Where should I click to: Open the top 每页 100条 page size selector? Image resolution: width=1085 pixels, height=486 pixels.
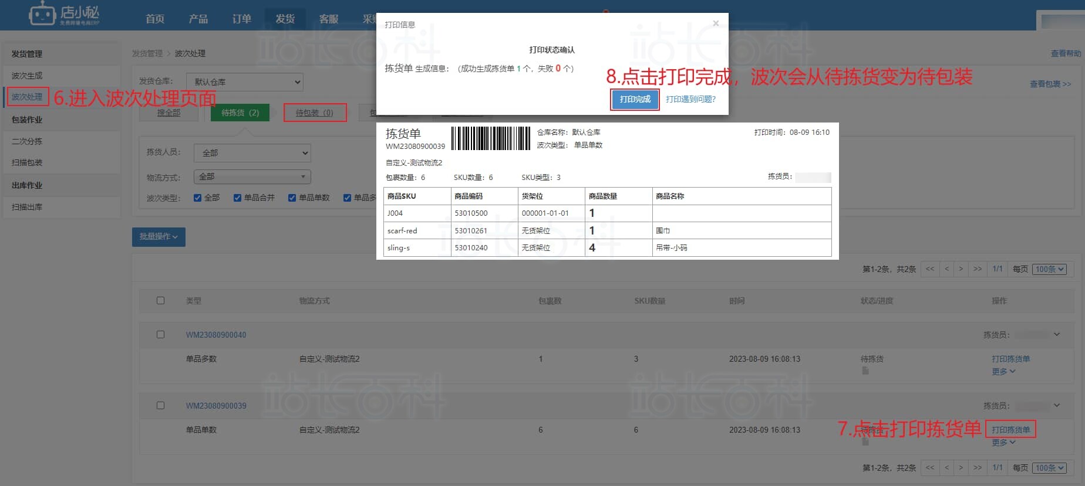[1049, 269]
